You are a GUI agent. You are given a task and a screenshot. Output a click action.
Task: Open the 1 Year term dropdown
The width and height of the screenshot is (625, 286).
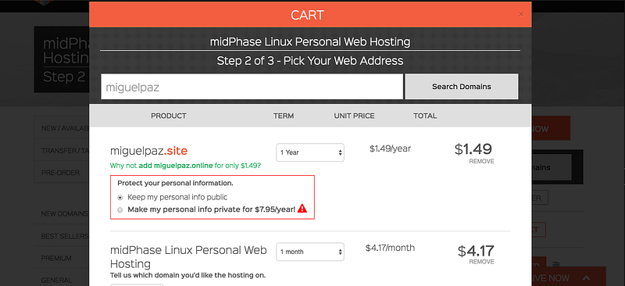(310, 152)
